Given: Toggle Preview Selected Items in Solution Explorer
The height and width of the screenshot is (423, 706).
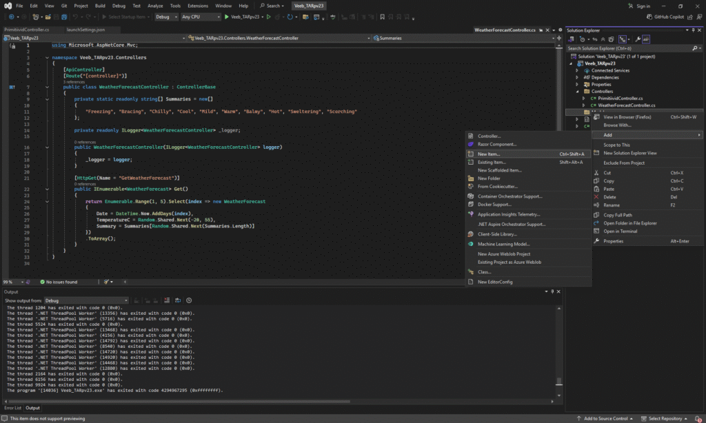Looking at the screenshot, I should coord(646,39).
